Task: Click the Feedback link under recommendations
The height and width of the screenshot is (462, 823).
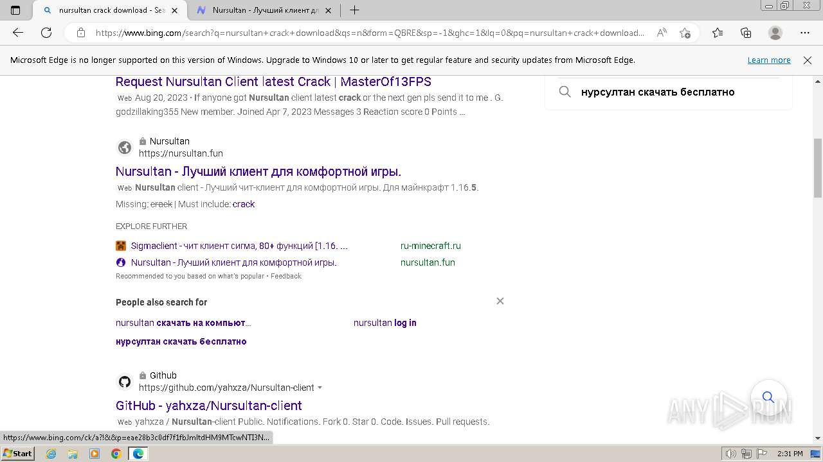Action: point(286,276)
